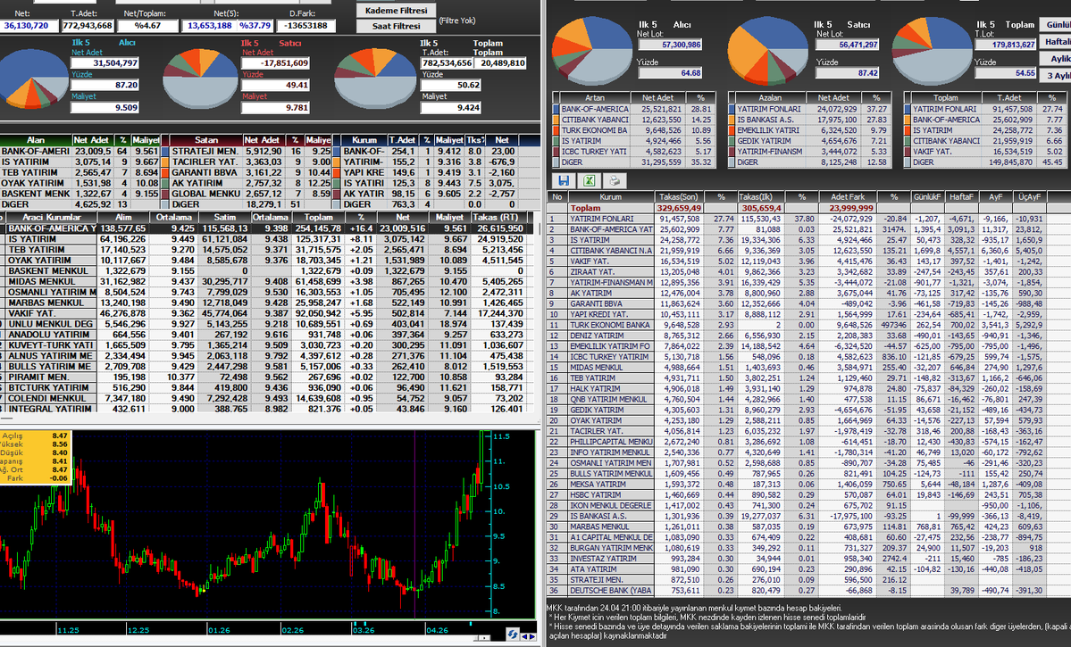Slide the chart's horizontal scrollbar thumb
Screen dimensions: 1071x647
[x=483, y=638]
